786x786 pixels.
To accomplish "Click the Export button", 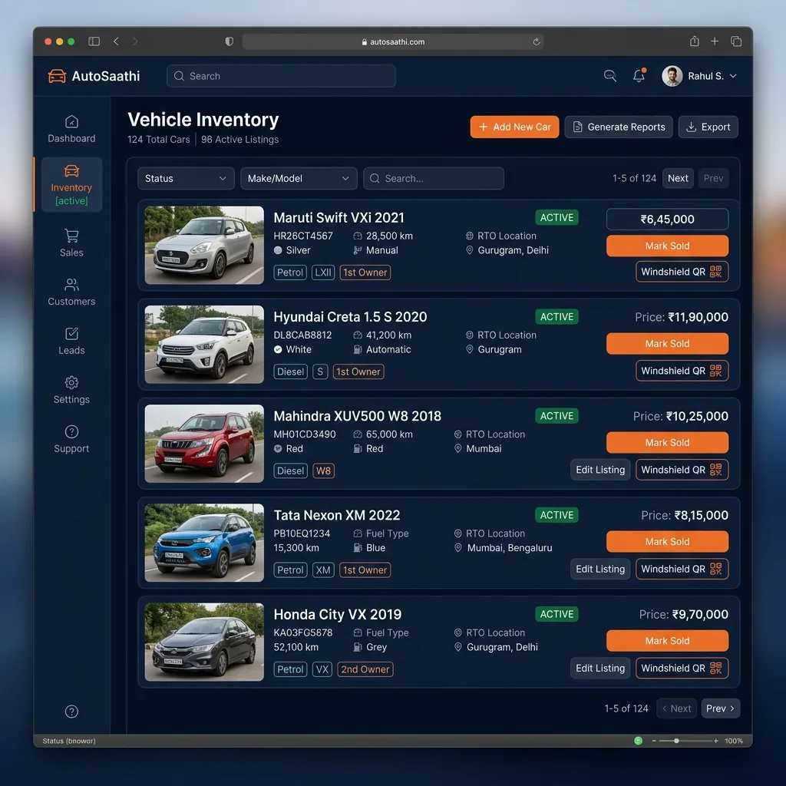I will coord(708,127).
